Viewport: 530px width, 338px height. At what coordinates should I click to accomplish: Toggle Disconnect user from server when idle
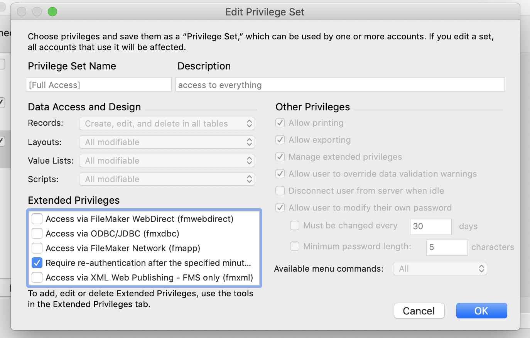tap(280, 191)
